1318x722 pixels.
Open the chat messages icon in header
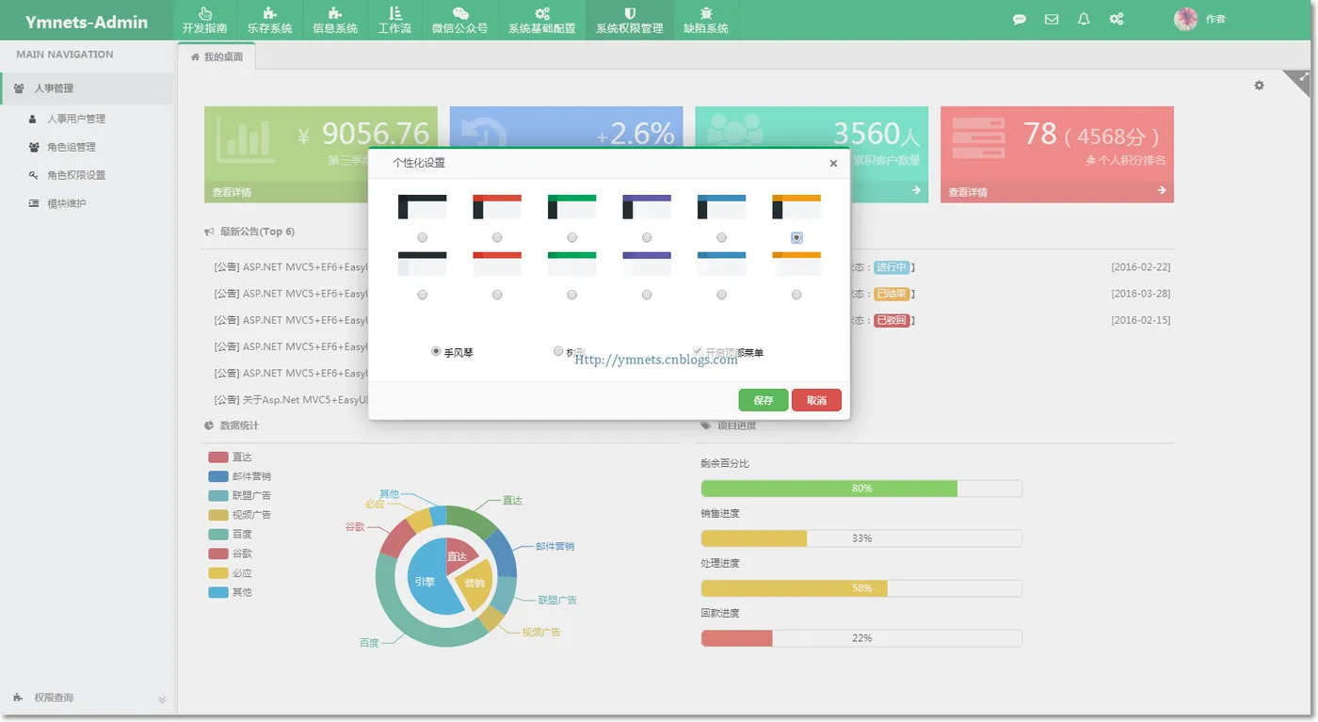point(1020,19)
